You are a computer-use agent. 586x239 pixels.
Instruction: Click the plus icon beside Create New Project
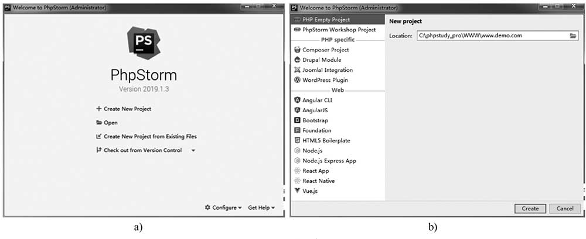[99, 109]
